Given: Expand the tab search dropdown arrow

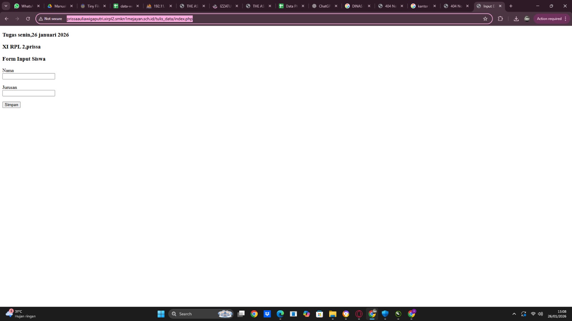Looking at the screenshot, I should (x=6, y=6).
